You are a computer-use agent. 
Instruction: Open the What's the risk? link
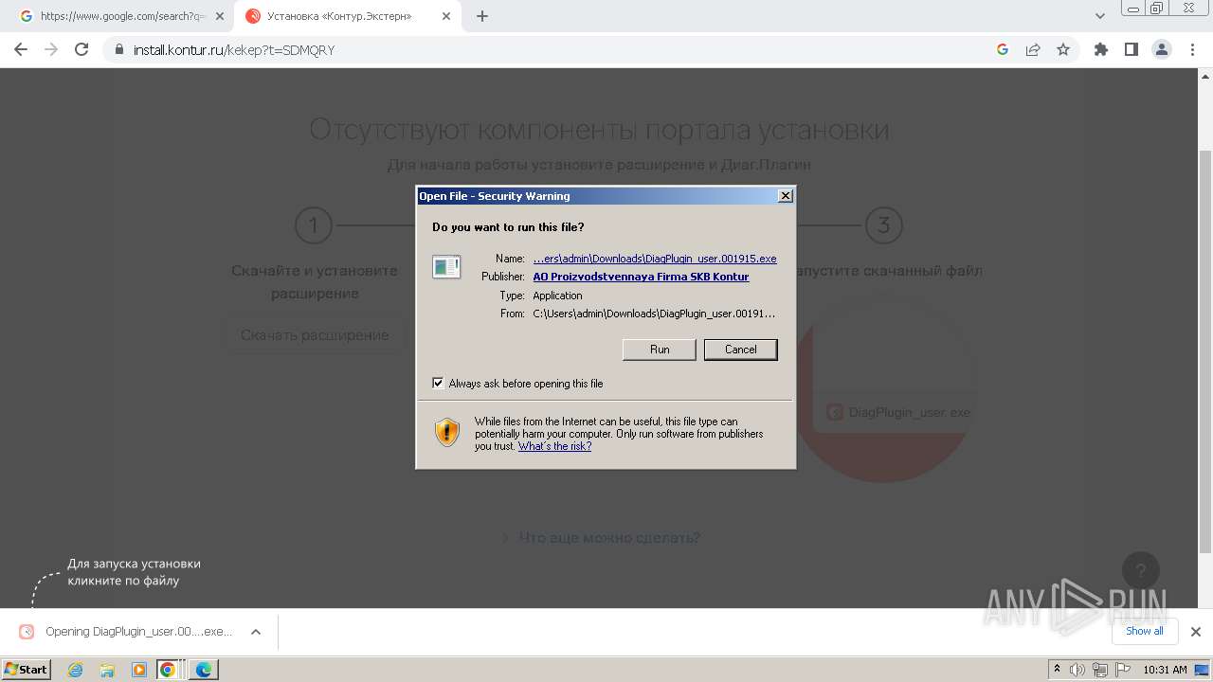[554, 446]
